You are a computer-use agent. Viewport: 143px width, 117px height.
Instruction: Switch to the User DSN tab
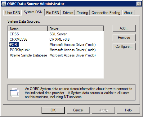(13, 13)
